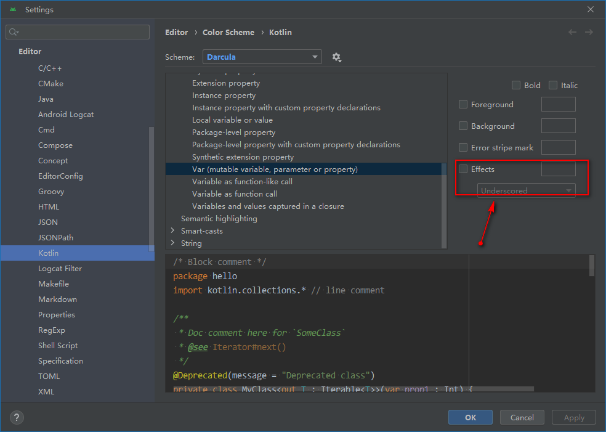Select Compose in the sidebar
Image resolution: width=606 pixels, height=432 pixels.
click(x=55, y=145)
